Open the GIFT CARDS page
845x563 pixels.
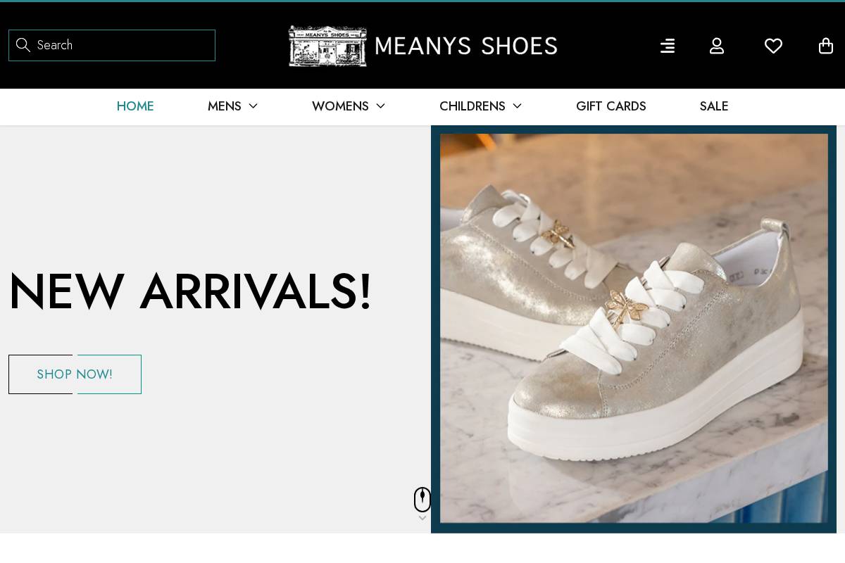(x=611, y=106)
